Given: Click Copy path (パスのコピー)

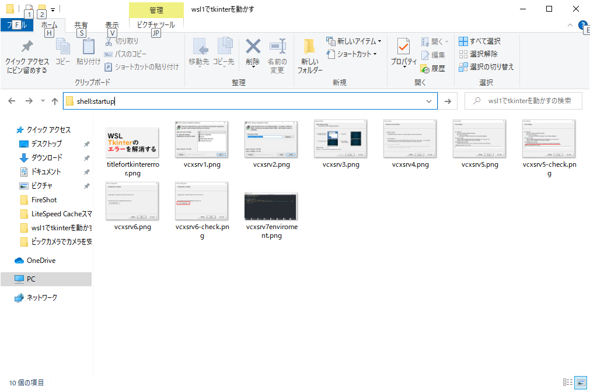Looking at the screenshot, I should 125,54.
